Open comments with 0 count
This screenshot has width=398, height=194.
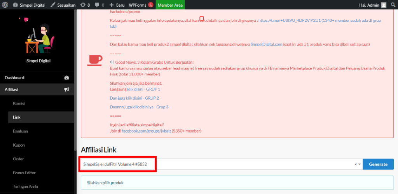click(x=99, y=5)
